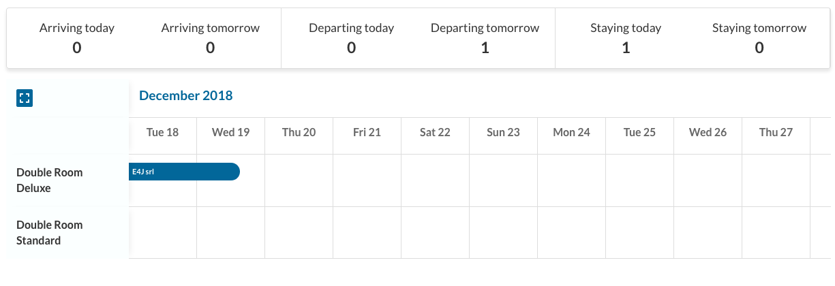
Task: Click the Double Room Deluxe row label
Action: click(50, 180)
